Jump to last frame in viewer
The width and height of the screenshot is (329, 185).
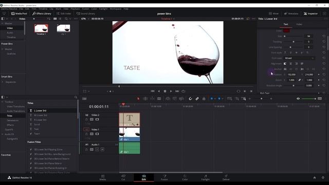177,91
